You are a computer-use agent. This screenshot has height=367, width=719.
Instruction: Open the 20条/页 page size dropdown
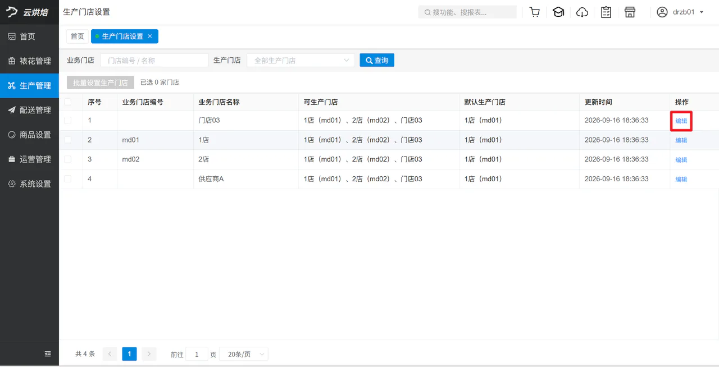244,354
